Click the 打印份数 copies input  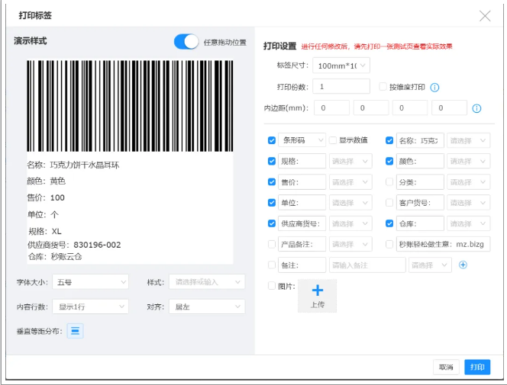coord(341,86)
